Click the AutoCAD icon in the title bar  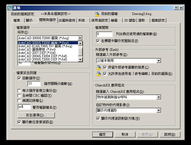(10, 8)
